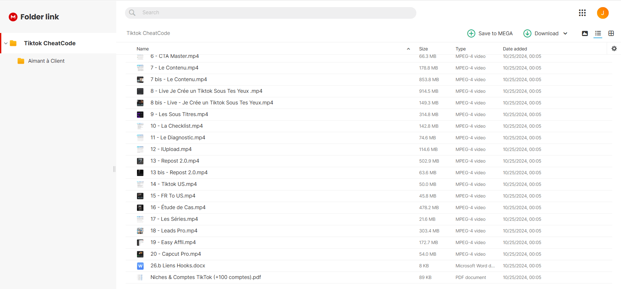
Task: Open the Download options dropdown arrow
Action: tap(565, 33)
